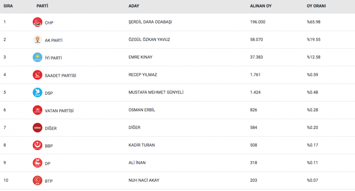This screenshot has width=355, height=191.
Task: Click the 196.000 vote count
Action: tap(258, 22)
